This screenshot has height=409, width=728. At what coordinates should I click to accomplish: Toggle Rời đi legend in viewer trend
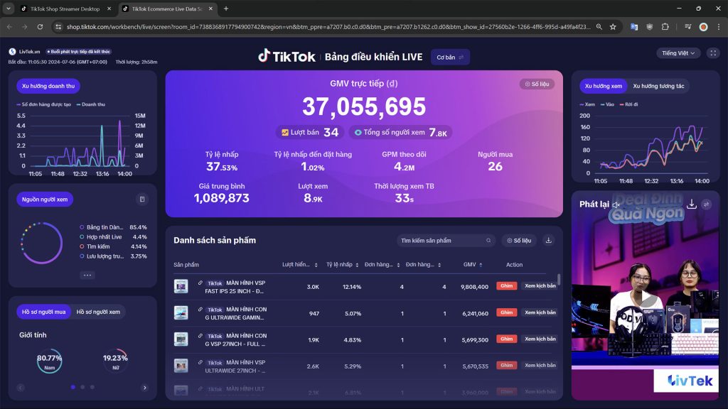pyautogui.click(x=628, y=104)
